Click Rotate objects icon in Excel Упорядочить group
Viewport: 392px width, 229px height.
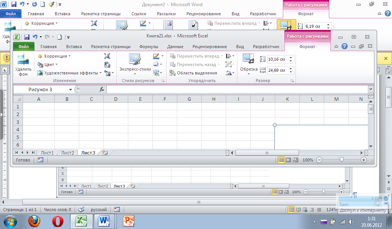coord(229,73)
